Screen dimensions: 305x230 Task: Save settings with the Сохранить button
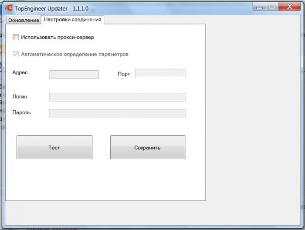tap(148, 148)
